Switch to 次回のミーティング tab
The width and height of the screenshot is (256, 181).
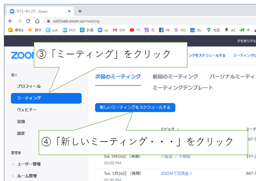[118, 76]
